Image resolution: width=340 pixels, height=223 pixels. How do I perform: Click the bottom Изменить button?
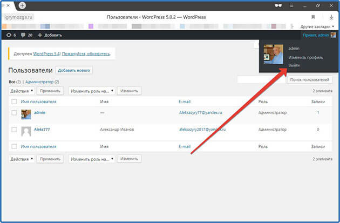click(129, 159)
